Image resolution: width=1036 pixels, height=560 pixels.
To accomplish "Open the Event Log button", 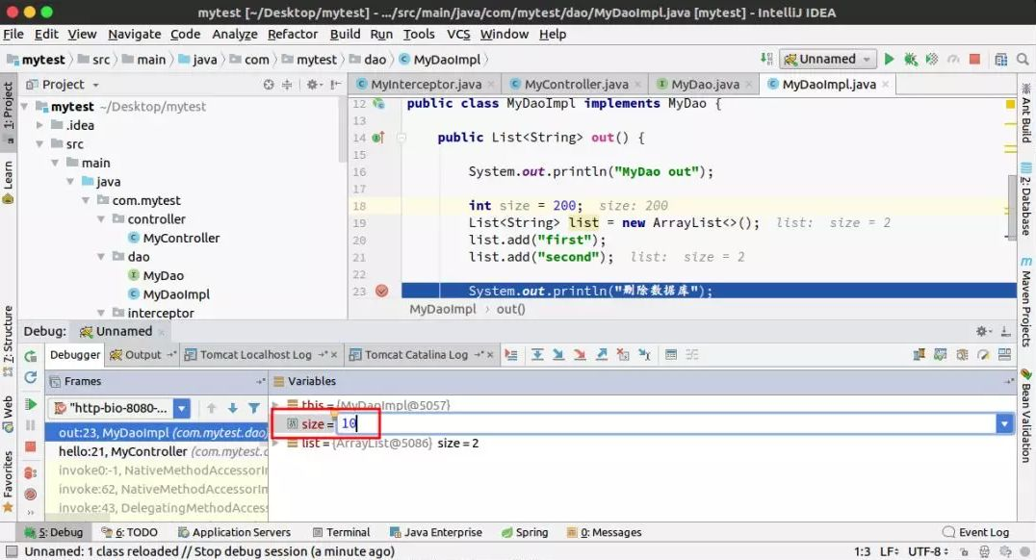I will point(974,532).
